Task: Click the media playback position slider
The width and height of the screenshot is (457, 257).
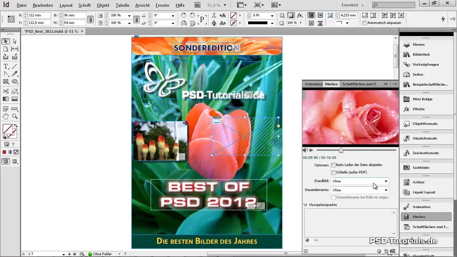Action: coord(341,150)
